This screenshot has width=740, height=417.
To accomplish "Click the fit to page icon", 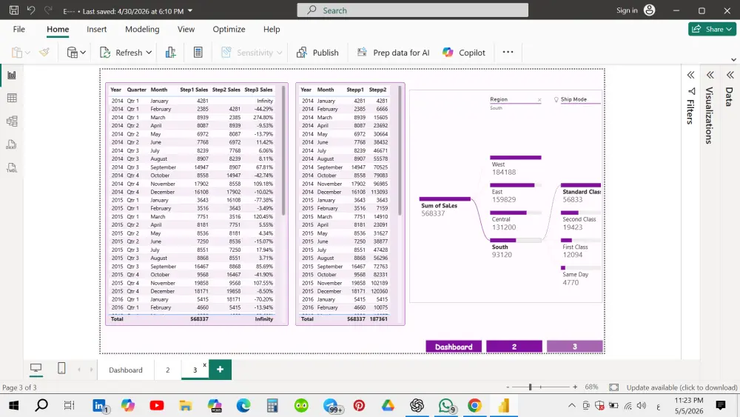I will tap(613, 387).
